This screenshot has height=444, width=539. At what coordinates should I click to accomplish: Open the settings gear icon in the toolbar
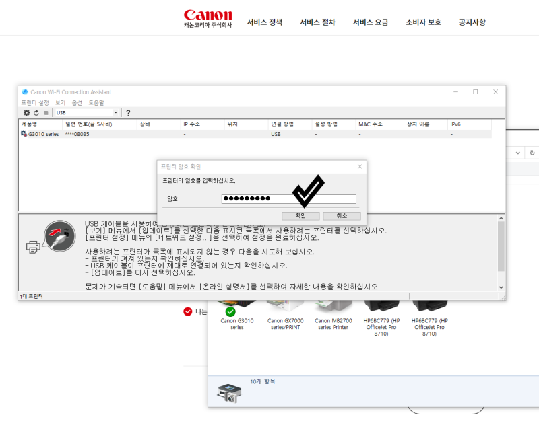coord(27,112)
